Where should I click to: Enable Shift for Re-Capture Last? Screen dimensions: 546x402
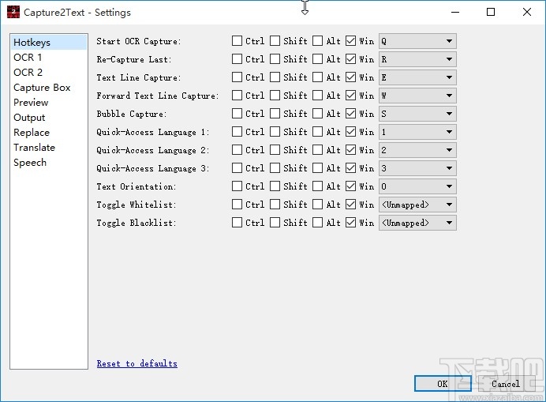click(x=275, y=59)
